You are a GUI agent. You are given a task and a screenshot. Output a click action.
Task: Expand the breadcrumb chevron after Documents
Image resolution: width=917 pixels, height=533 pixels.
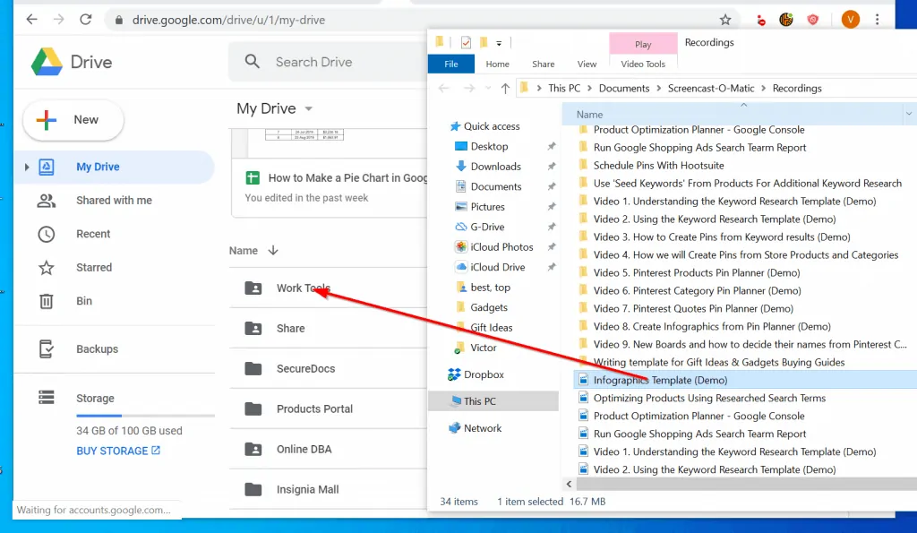click(658, 89)
